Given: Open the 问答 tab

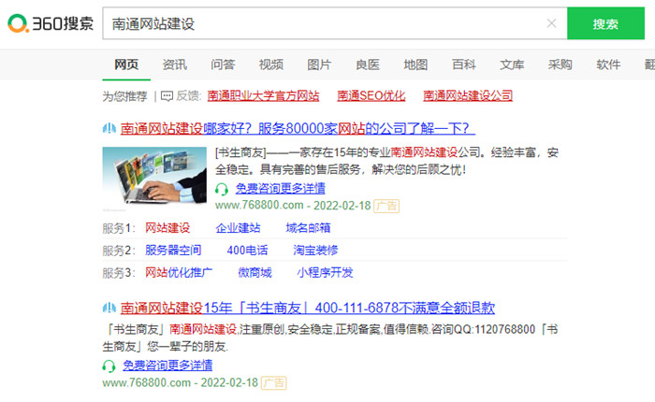Looking at the screenshot, I should (223, 65).
